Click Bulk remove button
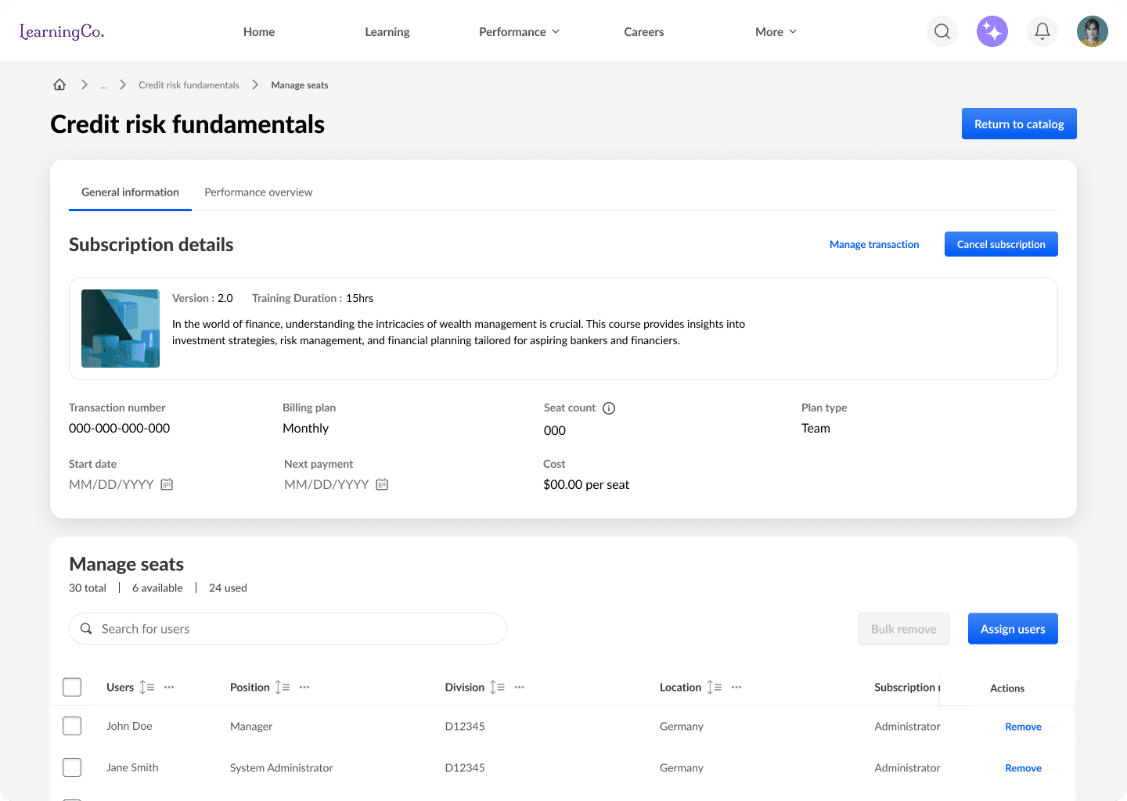 904,629
